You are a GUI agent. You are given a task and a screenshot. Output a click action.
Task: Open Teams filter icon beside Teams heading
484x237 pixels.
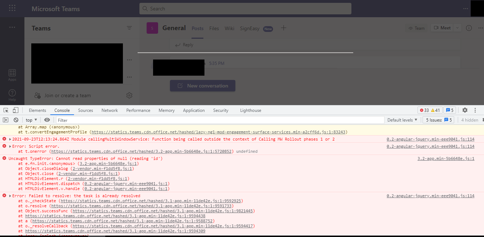tap(129, 28)
